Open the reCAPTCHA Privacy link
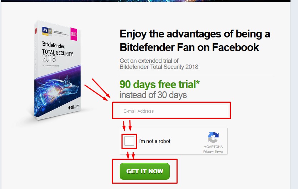Screen dimensions: 298x189 click(x=208, y=152)
